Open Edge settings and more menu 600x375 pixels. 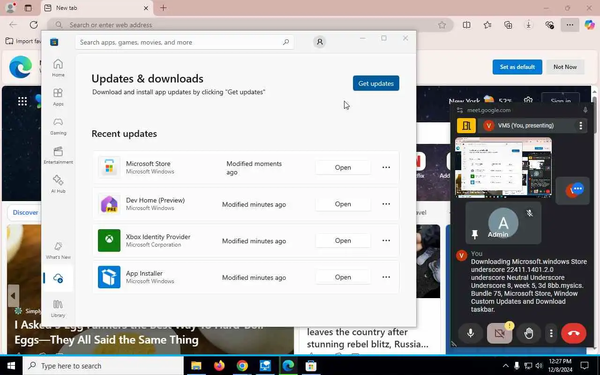point(570,25)
